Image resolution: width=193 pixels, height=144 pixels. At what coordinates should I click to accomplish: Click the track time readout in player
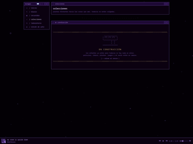click(x=174, y=141)
